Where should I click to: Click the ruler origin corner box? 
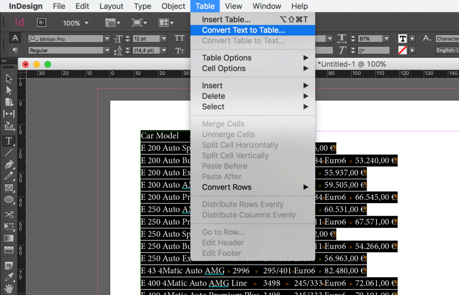pos(22,74)
